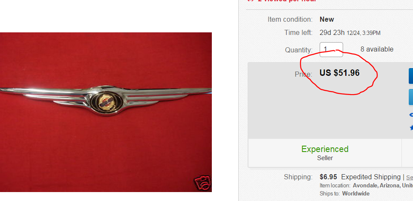The width and height of the screenshot is (413, 201).
Task: Click the eye watch icon beside price box
Action: pyautogui.click(x=411, y=115)
